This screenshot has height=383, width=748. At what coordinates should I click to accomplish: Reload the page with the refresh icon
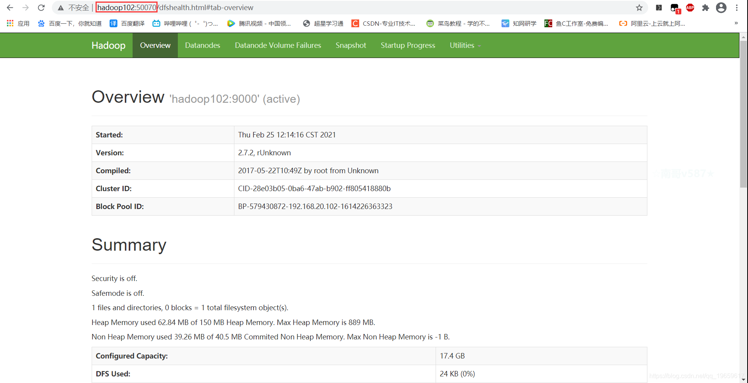(41, 7)
